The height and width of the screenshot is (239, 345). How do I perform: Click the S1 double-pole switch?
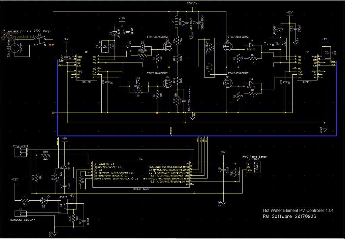coord(40,42)
